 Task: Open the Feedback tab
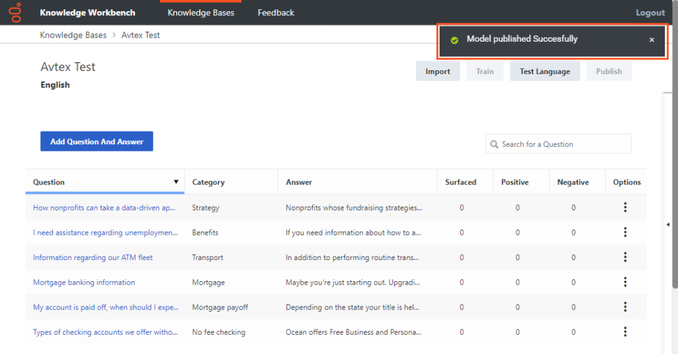(276, 13)
